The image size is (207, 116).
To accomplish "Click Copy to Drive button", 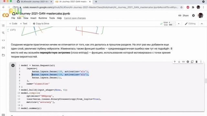I will [41, 24].
